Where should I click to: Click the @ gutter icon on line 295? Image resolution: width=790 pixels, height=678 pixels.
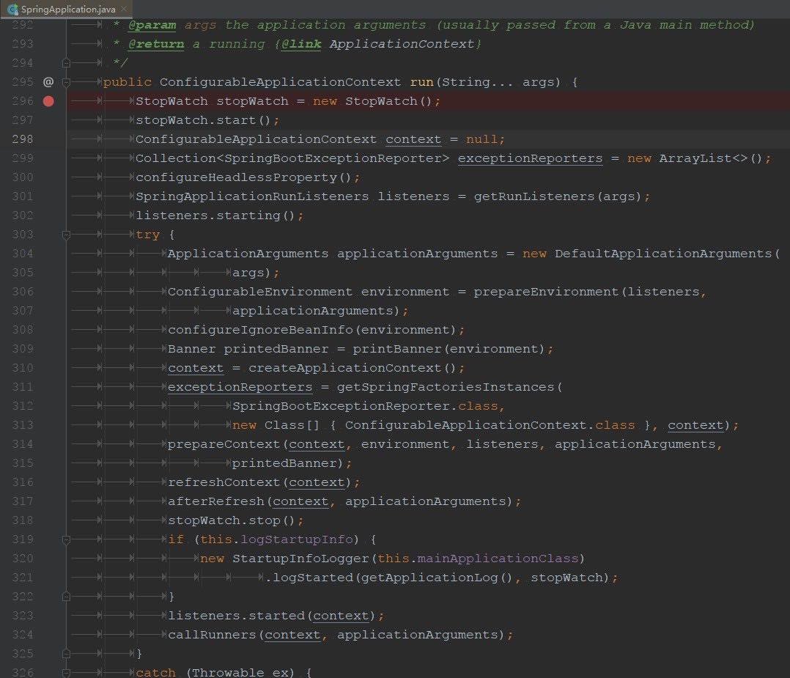click(x=48, y=81)
